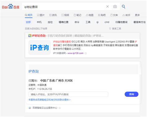Open the 视频 tab

tap(65, 15)
